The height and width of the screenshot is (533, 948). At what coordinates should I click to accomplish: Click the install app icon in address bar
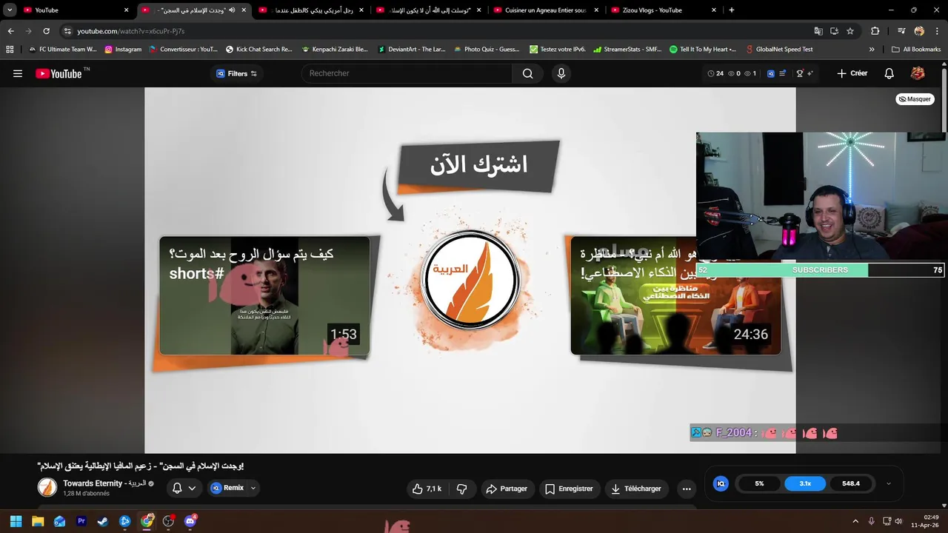[834, 31]
